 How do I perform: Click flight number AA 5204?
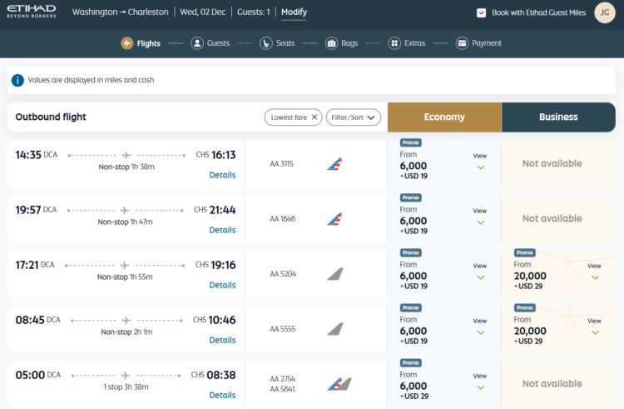click(x=283, y=274)
